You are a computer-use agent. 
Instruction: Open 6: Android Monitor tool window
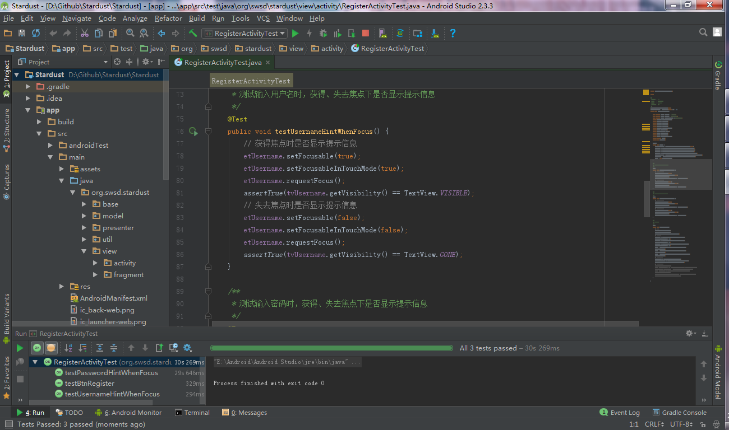(128, 413)
